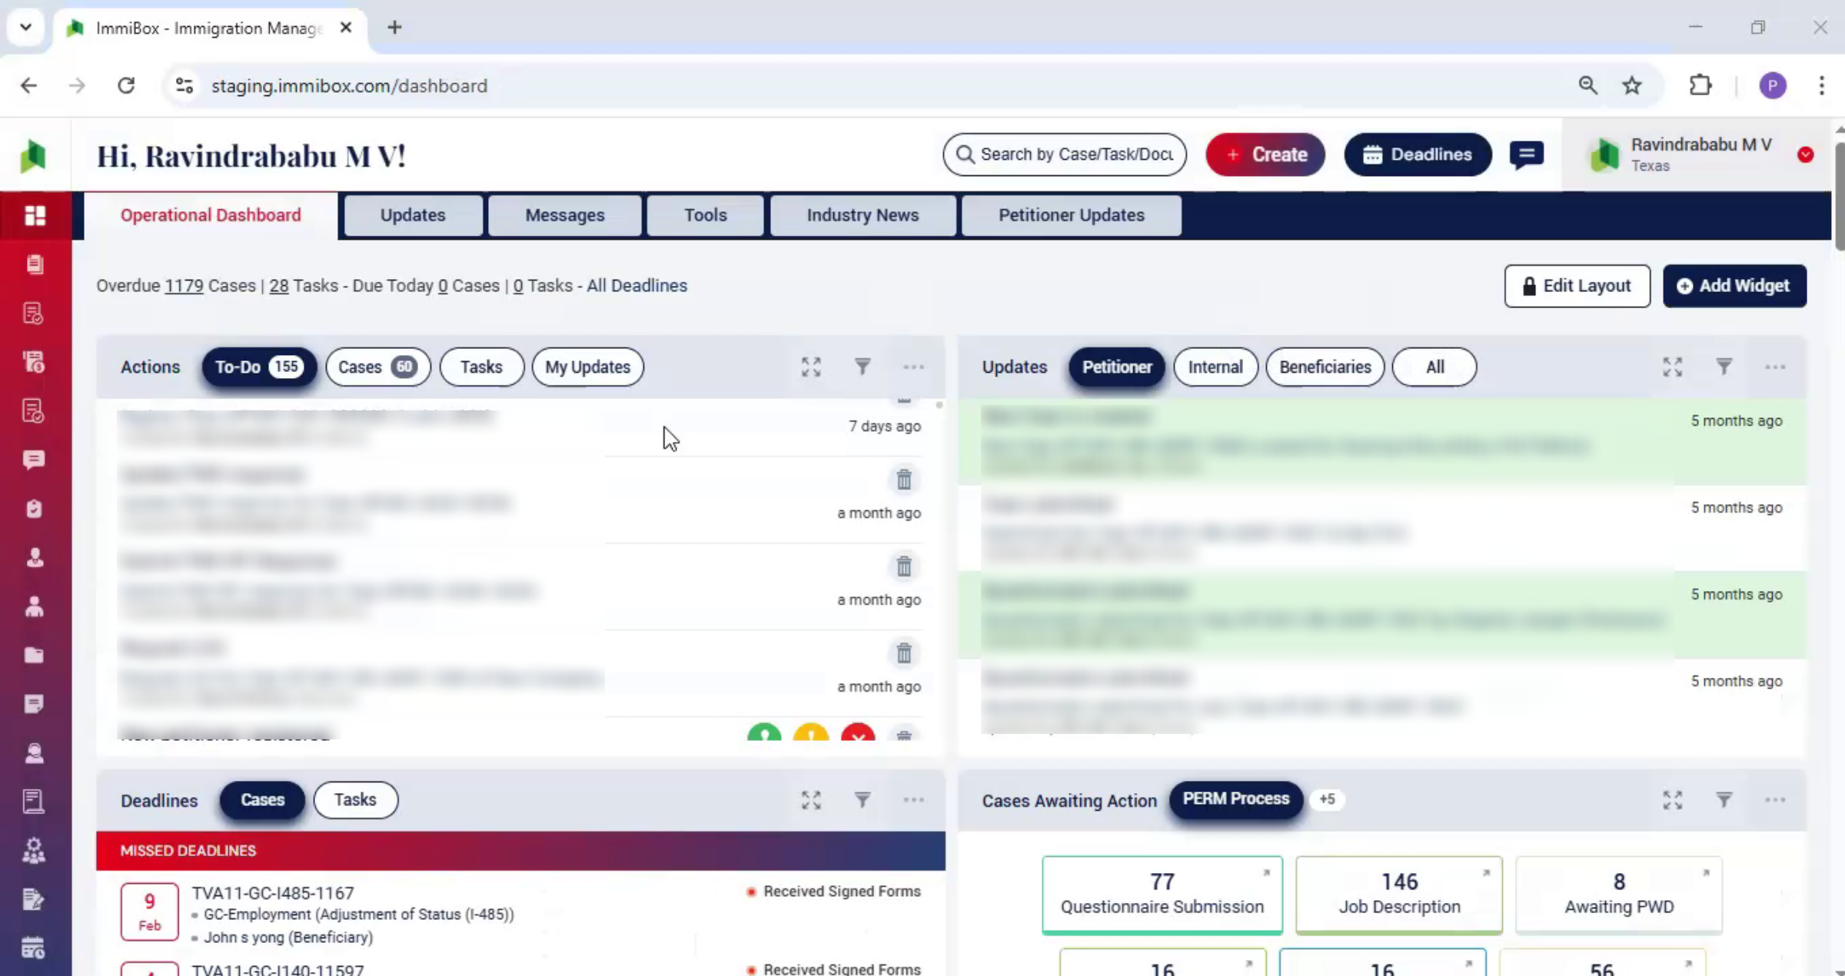Open the 8 Awaiting PWD card
Screen dimensions: 1845x976
1619,895
